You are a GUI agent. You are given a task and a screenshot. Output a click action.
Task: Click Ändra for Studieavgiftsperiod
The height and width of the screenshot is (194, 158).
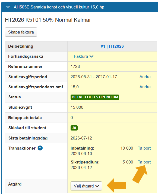click(x=145, y=77)
